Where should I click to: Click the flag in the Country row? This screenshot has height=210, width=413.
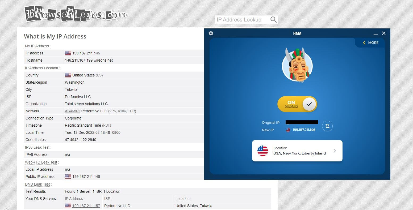[x=68, y=75]
